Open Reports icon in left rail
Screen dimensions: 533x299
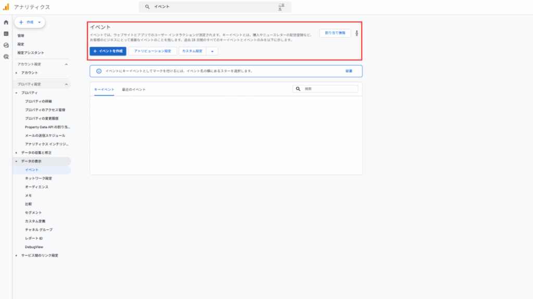(6, 34)
